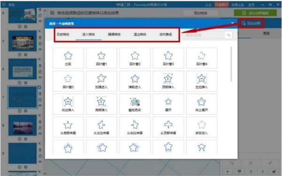Viewport: 282px width, 176px height.
Task: Toggle eye visibility for slide 7
Action: [40, 105]
